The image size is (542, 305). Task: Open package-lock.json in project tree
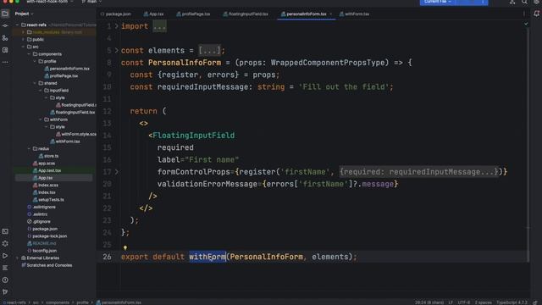click(x=47, y=236)
